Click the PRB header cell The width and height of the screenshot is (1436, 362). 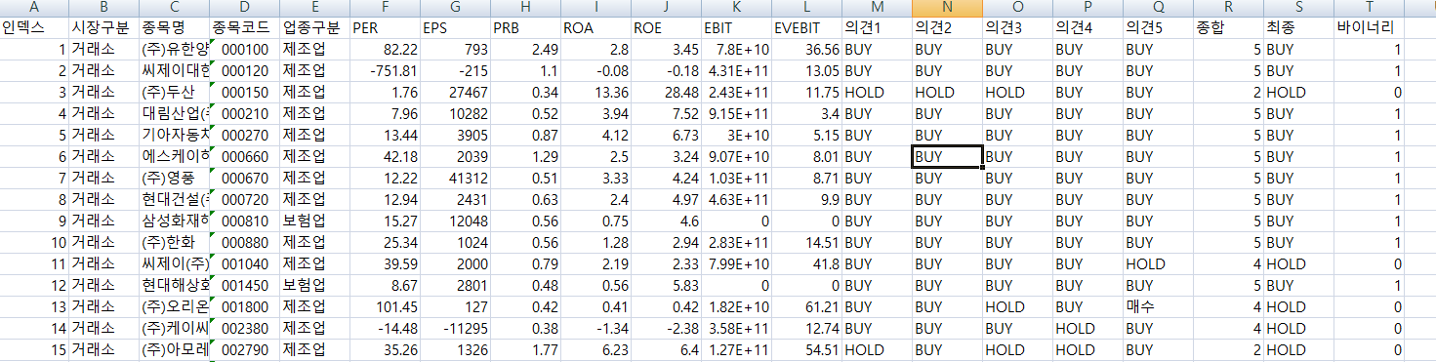coord(526,27)
